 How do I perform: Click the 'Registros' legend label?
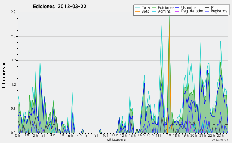click(x=219, y=11)
